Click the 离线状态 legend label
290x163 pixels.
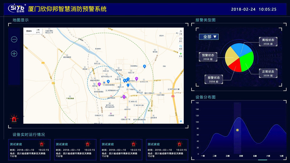pos(268,42)
